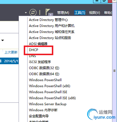Open ADSI 编辑器 from tools list

pyautogui.click(x=38, y=44)
